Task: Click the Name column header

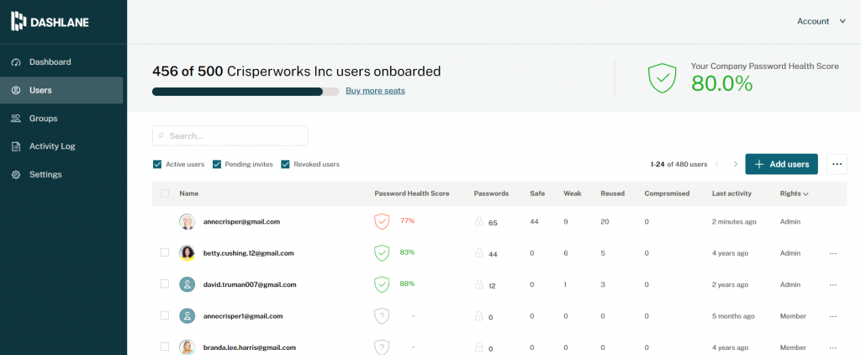Action: [x=189, y=193]
